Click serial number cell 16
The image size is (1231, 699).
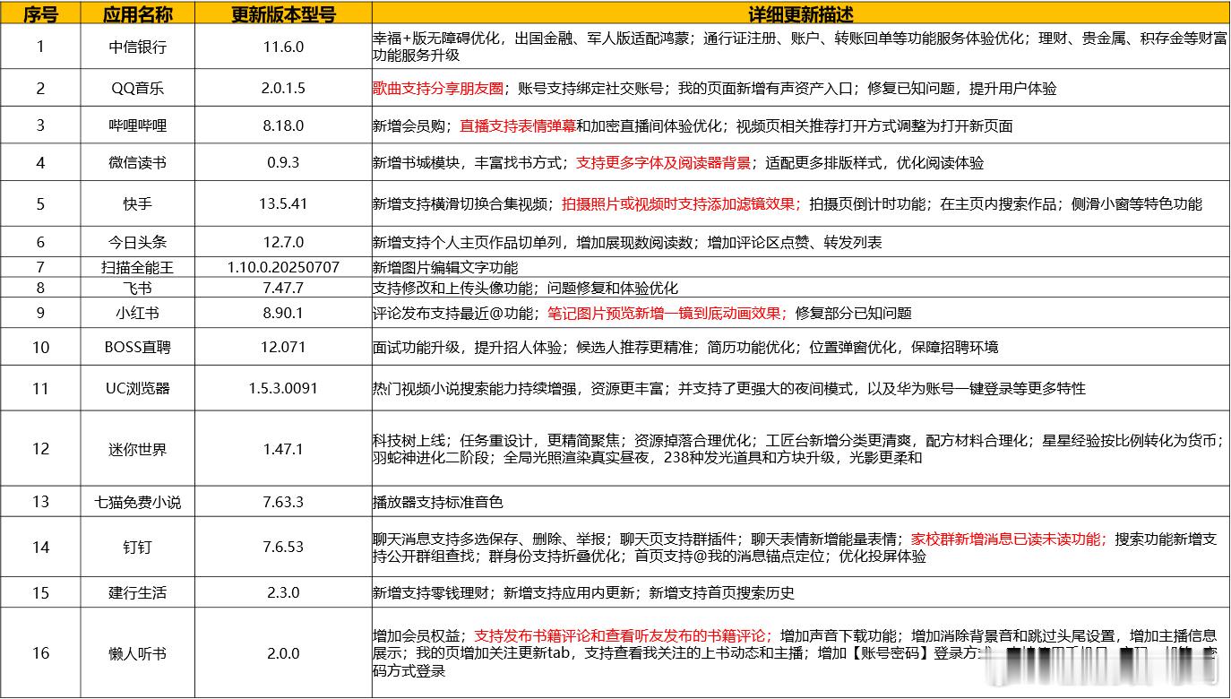[x=40, y=653]
